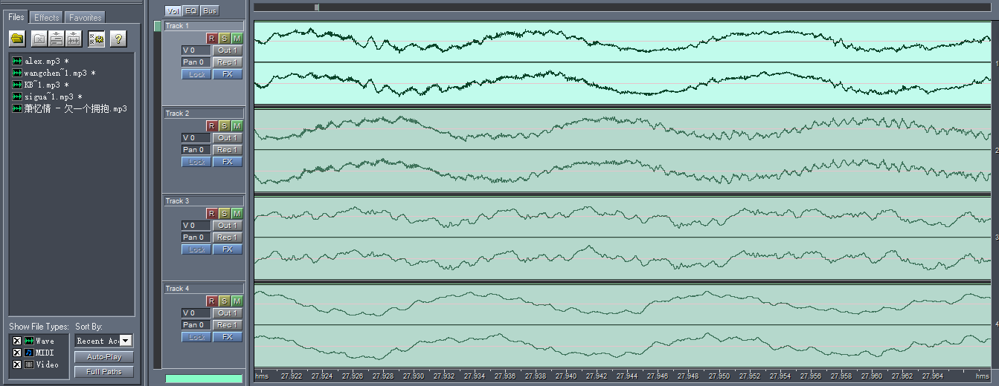Click the open file folder icon
999x386 pixels.
pyautogui.click(x=17, y=39)
